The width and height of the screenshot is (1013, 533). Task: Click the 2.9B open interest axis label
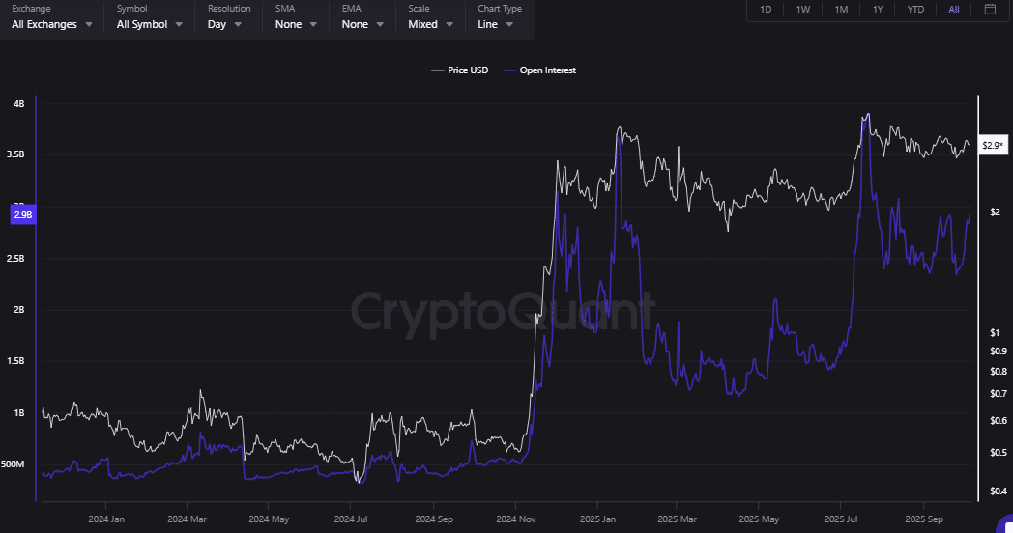[22, 215]
